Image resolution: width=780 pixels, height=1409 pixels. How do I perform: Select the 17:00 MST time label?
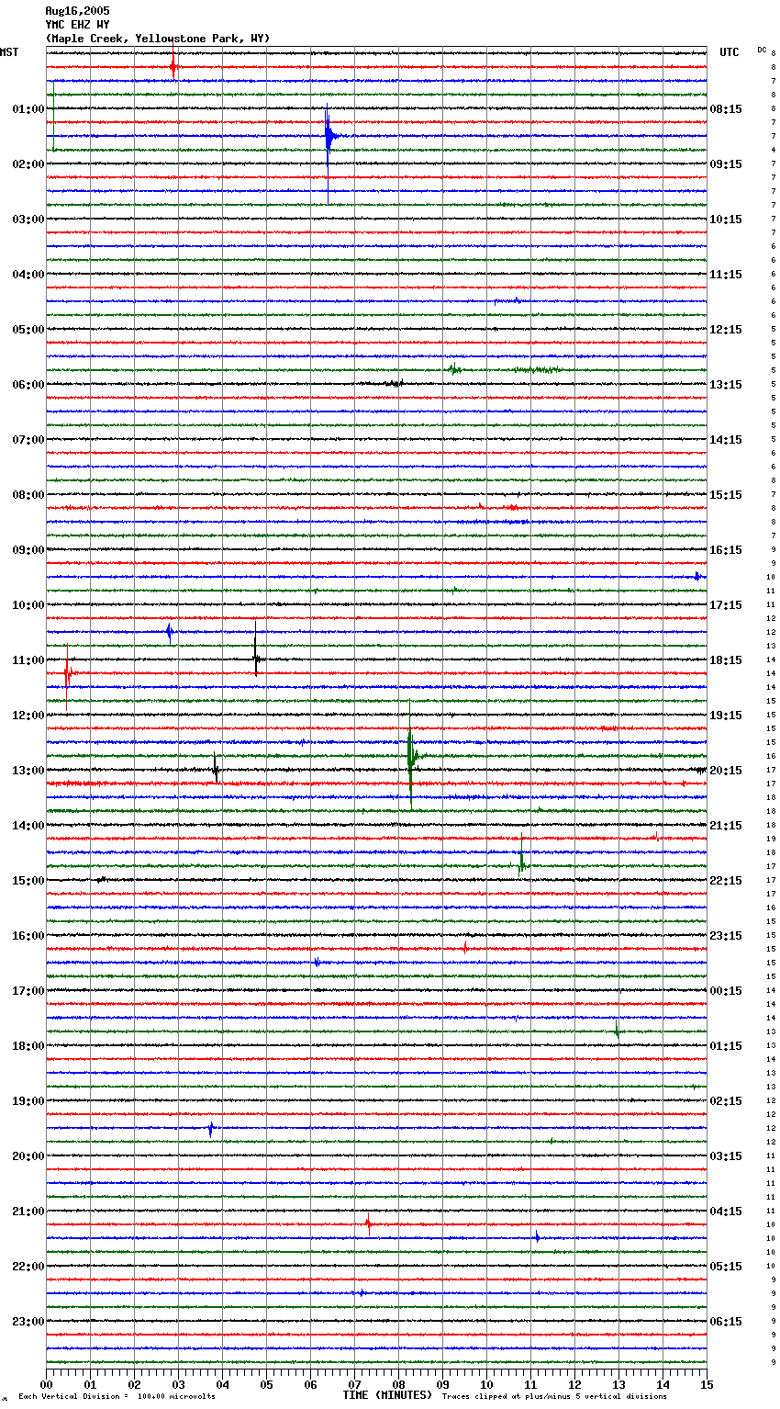point(28,991)
